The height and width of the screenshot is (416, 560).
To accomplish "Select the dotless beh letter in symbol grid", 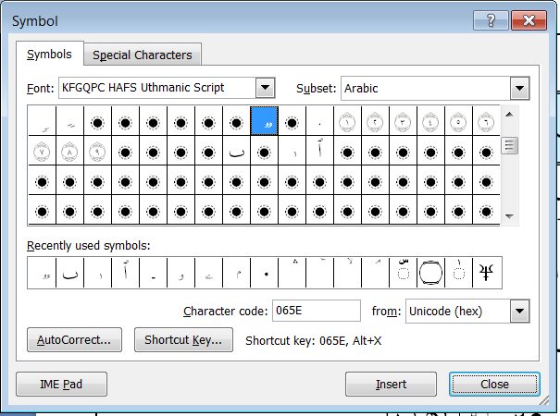I will [x=237, y=150].
